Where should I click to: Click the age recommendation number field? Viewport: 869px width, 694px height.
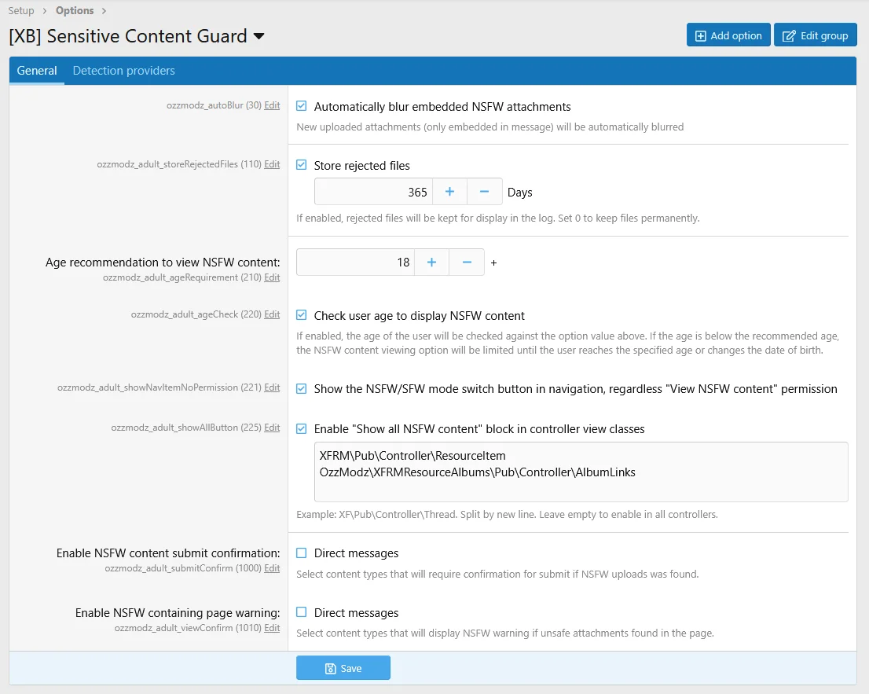click(x=355, y=263)
